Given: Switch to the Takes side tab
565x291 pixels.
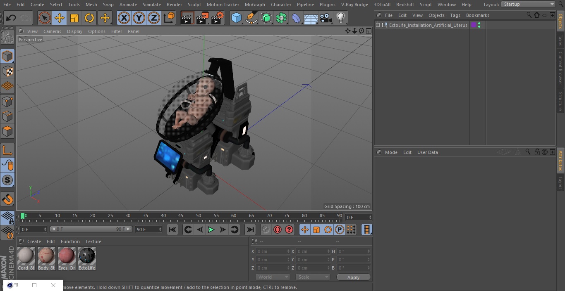Looking at the screenshot, I should [x=560, y=40].
